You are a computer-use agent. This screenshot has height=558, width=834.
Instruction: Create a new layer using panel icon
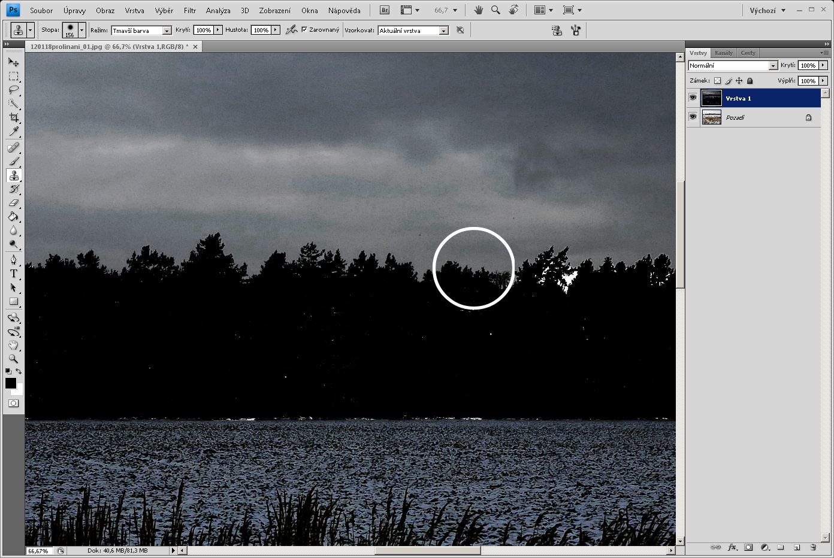point(797,547)
